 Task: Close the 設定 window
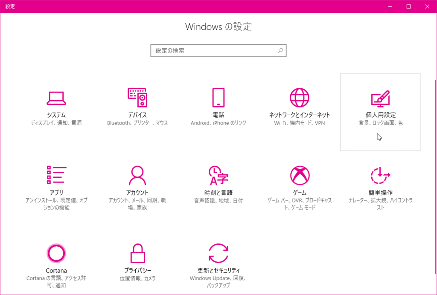(x=427, y=6)
